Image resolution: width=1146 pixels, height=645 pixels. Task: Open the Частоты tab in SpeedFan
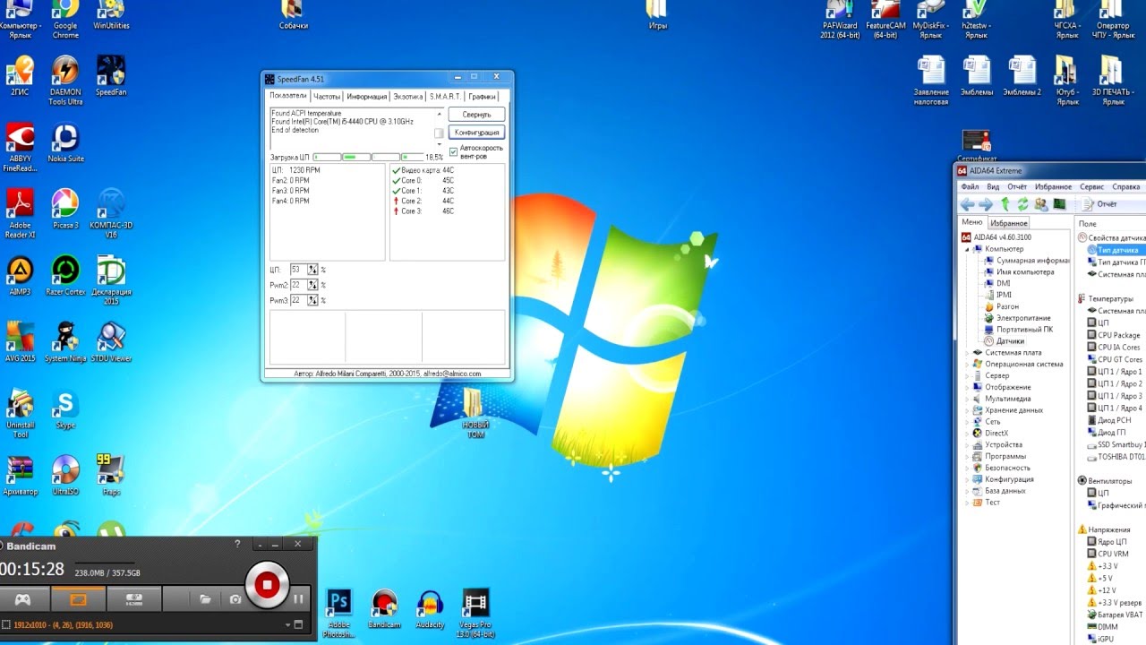point(327,96)
